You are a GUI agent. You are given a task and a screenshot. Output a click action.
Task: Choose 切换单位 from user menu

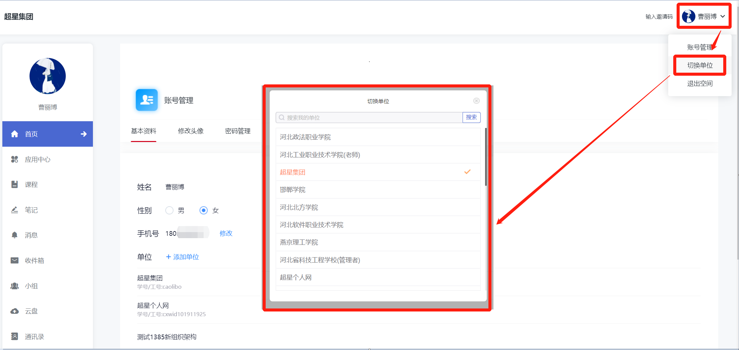point(700,65)
